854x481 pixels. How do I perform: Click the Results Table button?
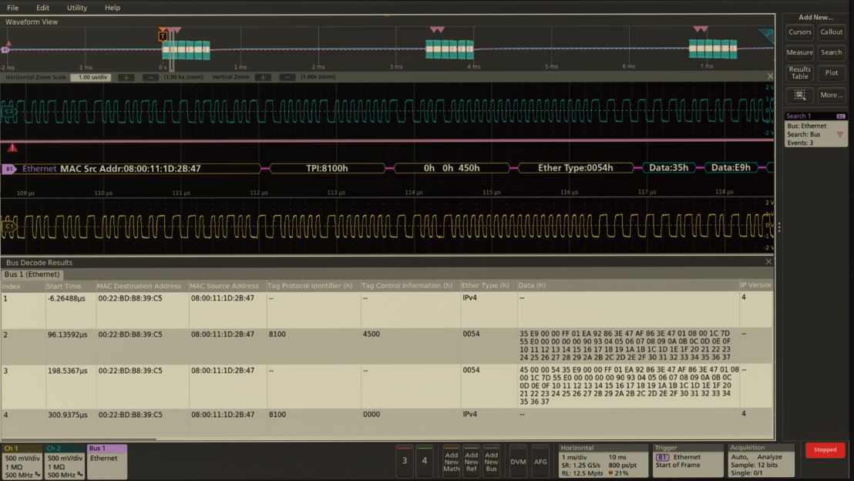click(x=799, y=73)
